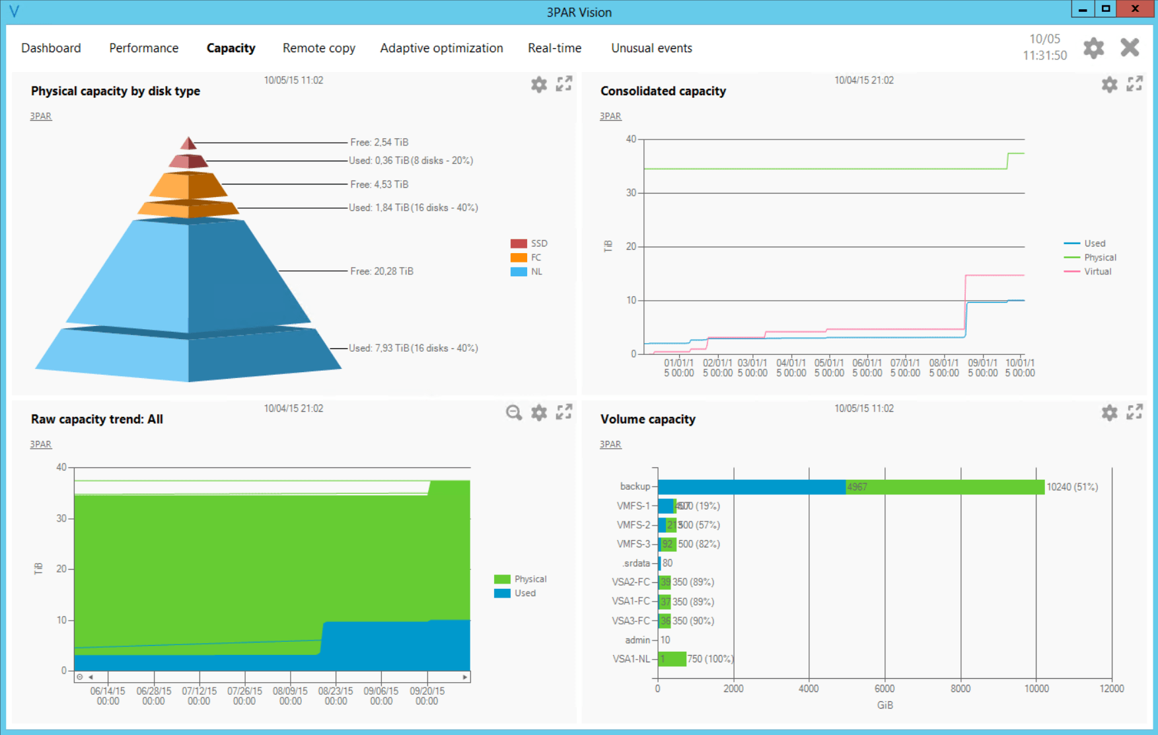This screenshot has height=735, width=1158.
Task: Click the SSD red pyramid tip segment
Action: pos(188,143)
